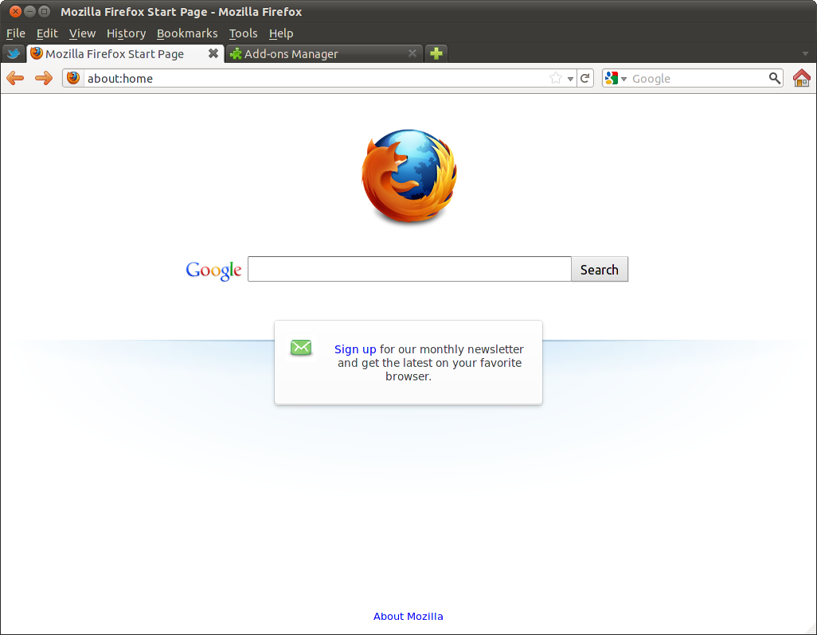The image size is (817, 635).
Task: Open the View menu
Action: (x=82, y=33)
